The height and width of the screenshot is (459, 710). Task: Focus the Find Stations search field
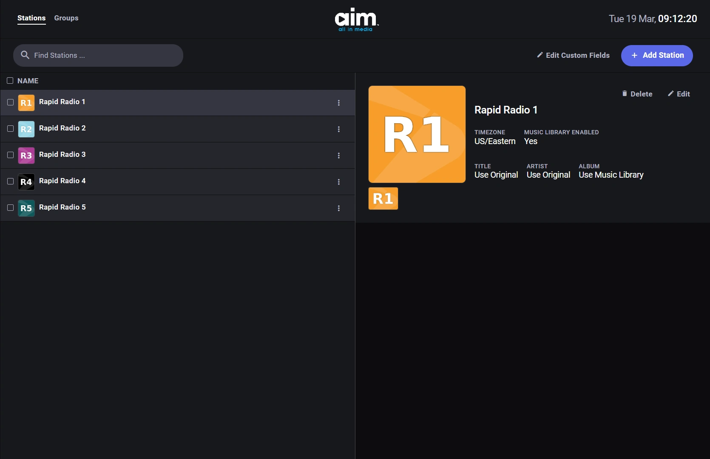98,55
